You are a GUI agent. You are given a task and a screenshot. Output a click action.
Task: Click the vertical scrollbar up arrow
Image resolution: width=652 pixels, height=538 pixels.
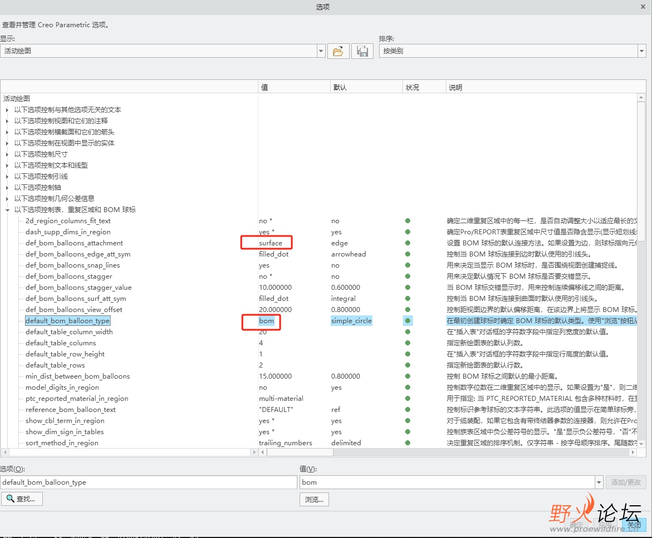[x=641, y=97]
